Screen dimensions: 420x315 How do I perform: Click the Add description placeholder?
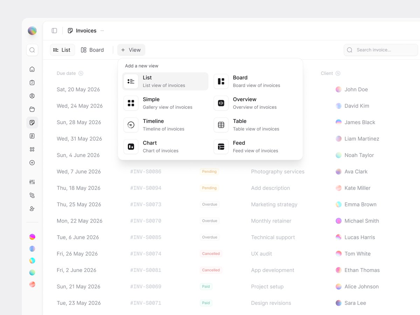click(x=271, y=188)
